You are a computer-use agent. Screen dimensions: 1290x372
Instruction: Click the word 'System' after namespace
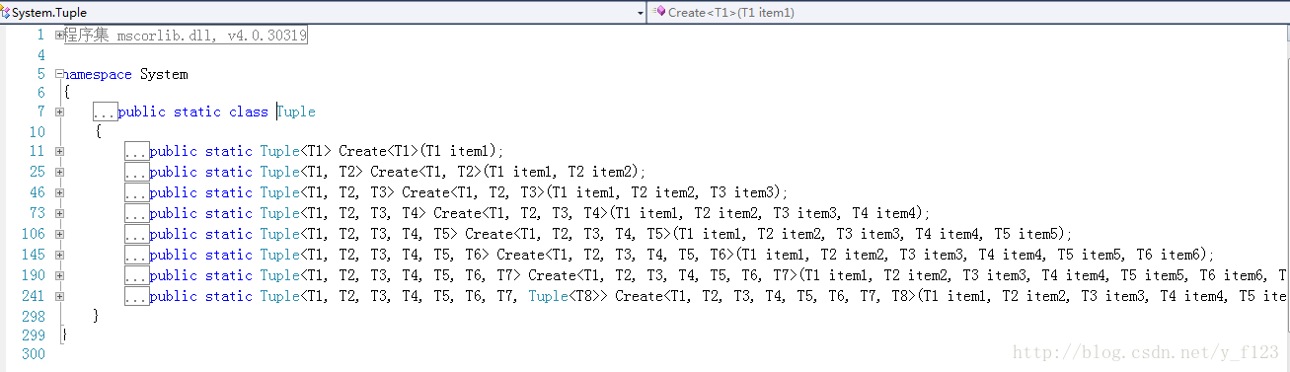coord(164,74)
